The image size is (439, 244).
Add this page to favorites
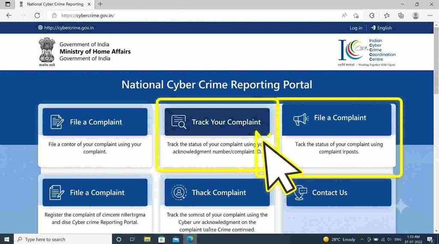tap(356, 16)
